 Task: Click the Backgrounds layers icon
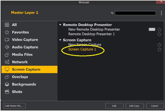(7, 84)
